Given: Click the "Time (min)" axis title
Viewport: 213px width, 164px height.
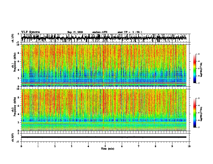Looking at the screenshot, I should tap(108, 149).
